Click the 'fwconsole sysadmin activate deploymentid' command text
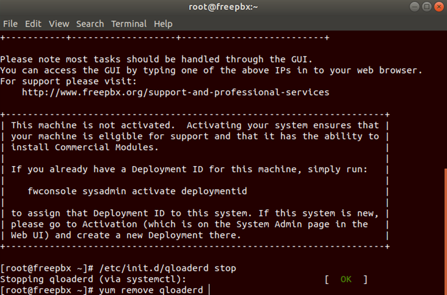This screenshot has width=447, height=295. [x=137, y=191]
